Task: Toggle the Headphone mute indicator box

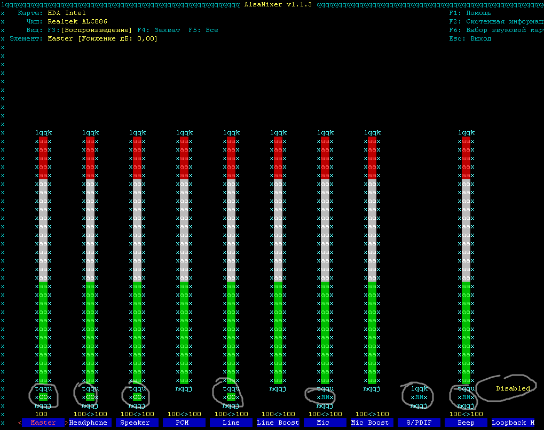Action: point(90,397)
